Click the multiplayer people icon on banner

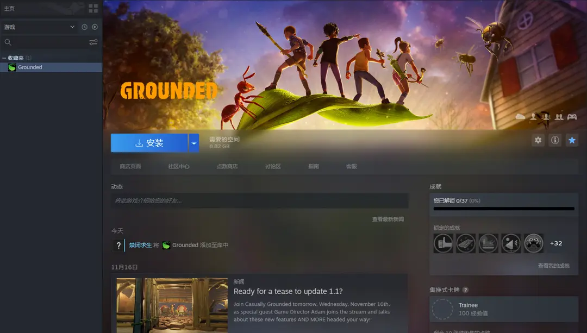(559, 117)
